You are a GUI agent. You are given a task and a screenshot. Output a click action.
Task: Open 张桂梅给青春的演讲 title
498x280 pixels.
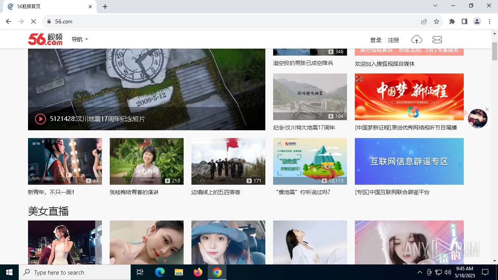[134, 192]
